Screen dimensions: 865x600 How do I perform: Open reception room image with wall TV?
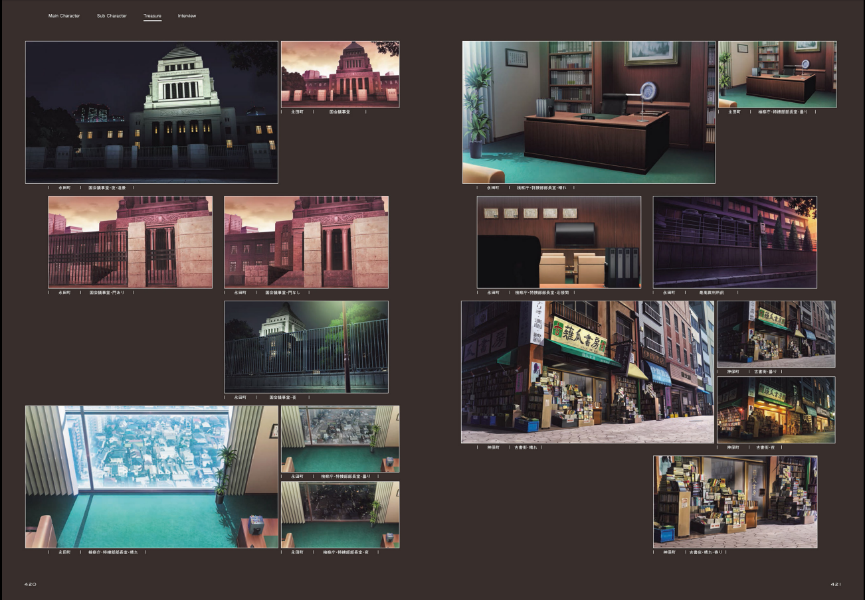coord(559,242)
